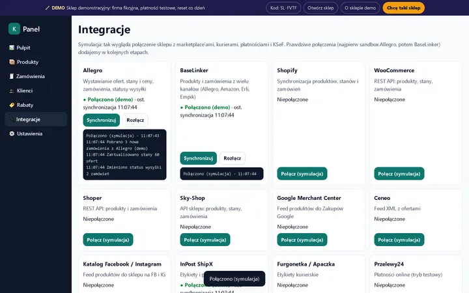Click the Zamówienia document icon in sidebar
Screen dimensions: 469x293
click(x=12, y=76)
